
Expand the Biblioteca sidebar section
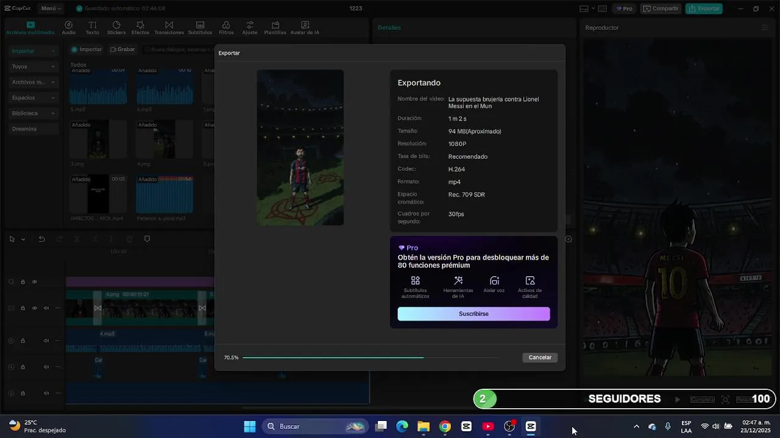(34, 113)
